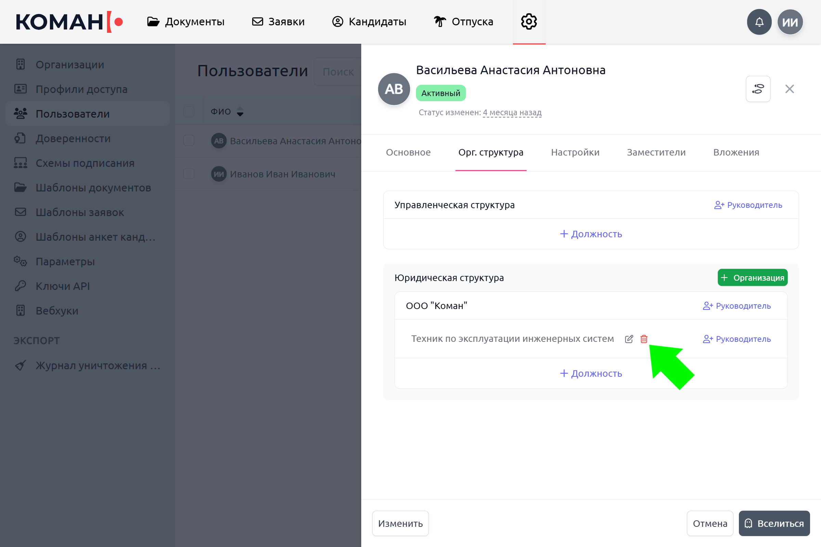Viewport: 821px width, 547px height.
Task: Sort the list by ФИО column arrows
Action: pyautogui.click(x=240, y=112)
